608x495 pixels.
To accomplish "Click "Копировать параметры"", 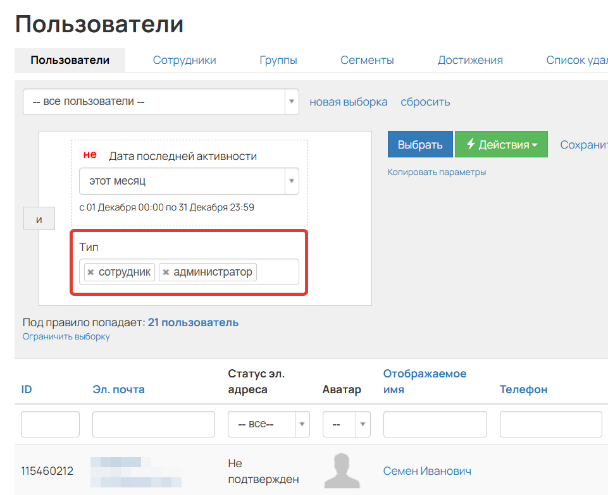I will tap(437, 172).
